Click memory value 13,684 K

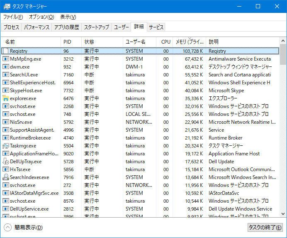[194, 177]
